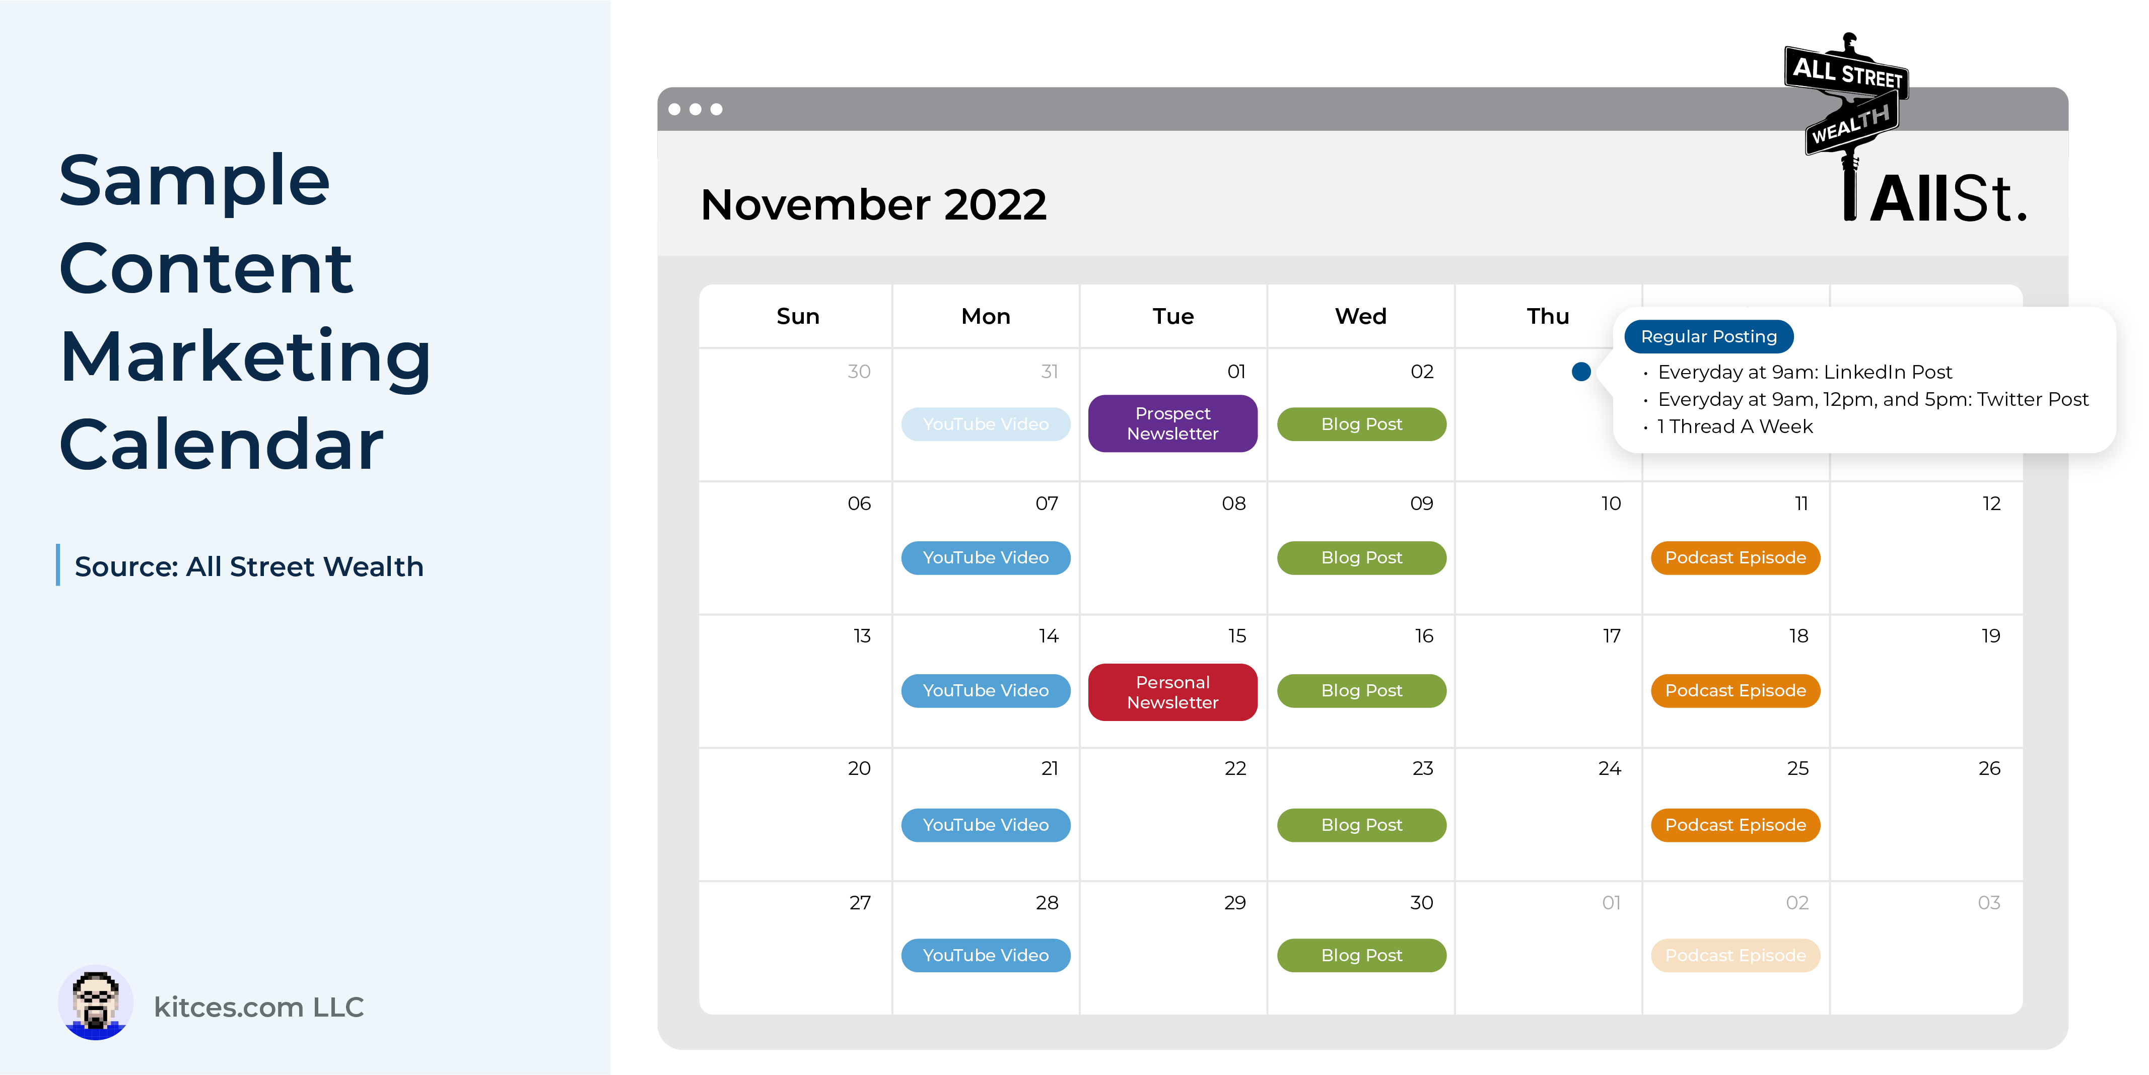The image size is (2149, 1075).
Task: Open the faded YouTube Video on the 31st
Action: [x=985, y=424]
